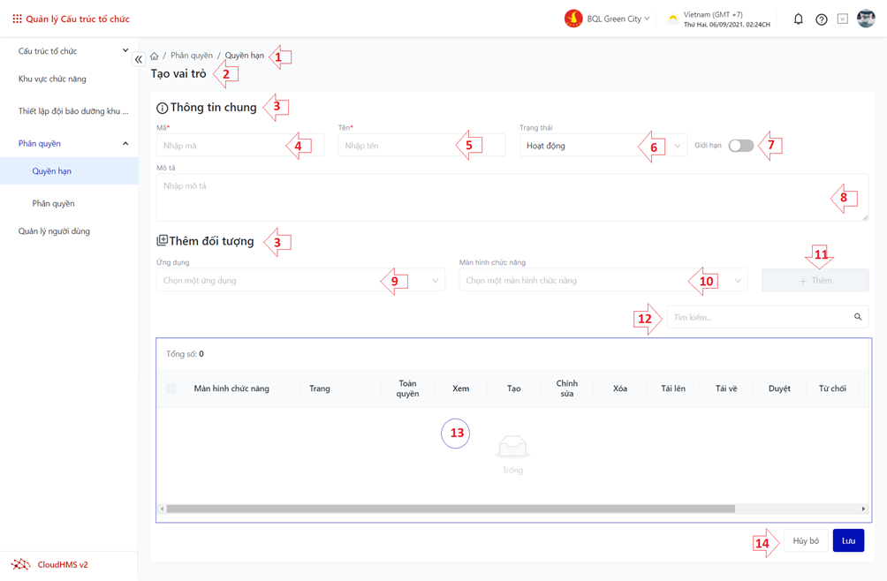Open Quản lý người dùng menu item
The width and height of the screenshot is (887, 581).
[54, 231]
